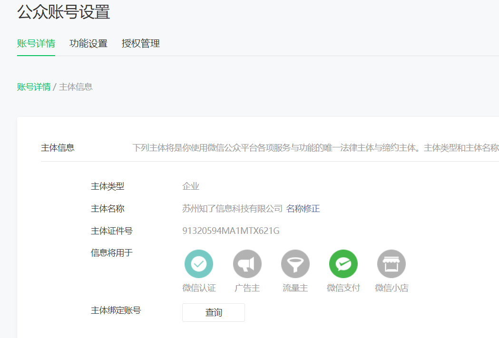The width and height of the screenshot is (499, 338).
Task: Click the 主体类型 label
Action: tap(108, 186)
